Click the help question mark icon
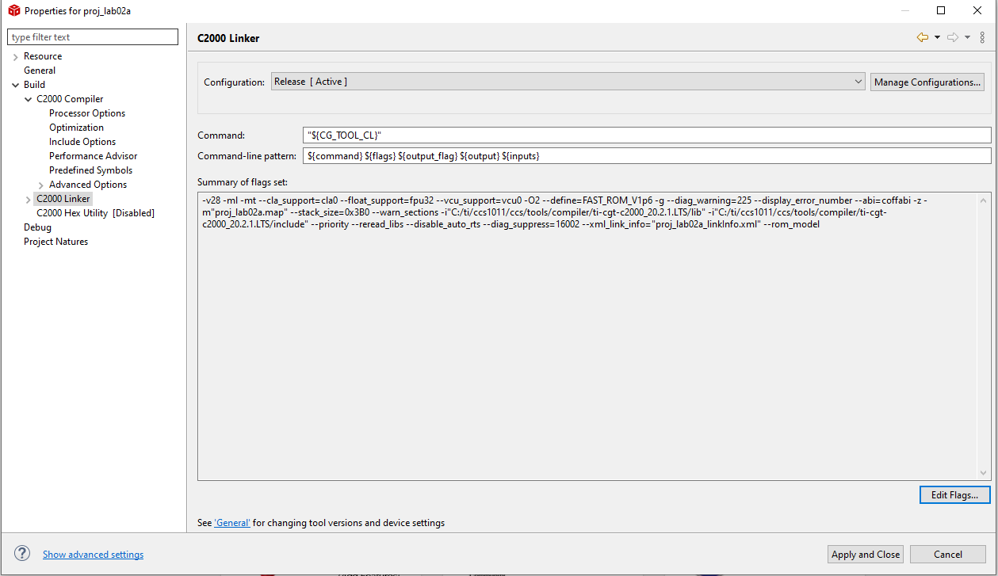The height and width of the screenshot is (576, 998). click(x=22, y=554)
